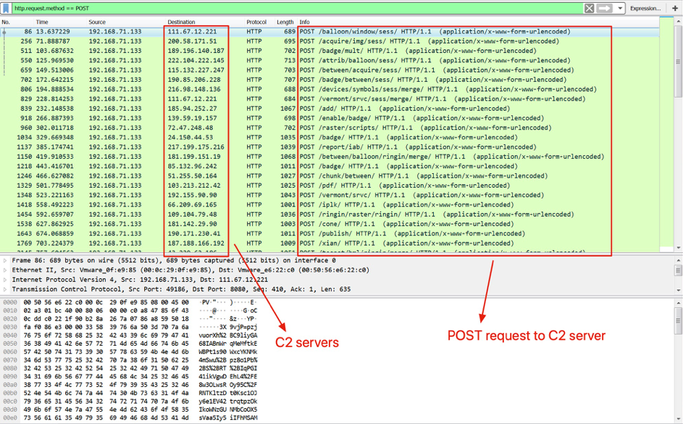Select packet 1769 POST /xian/

(x=330, y=243)
